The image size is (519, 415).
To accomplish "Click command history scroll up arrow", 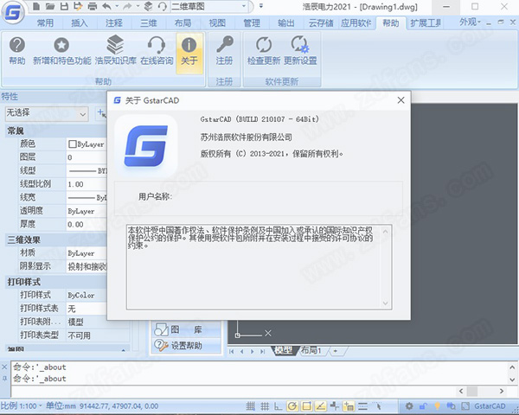I will 512,367.
